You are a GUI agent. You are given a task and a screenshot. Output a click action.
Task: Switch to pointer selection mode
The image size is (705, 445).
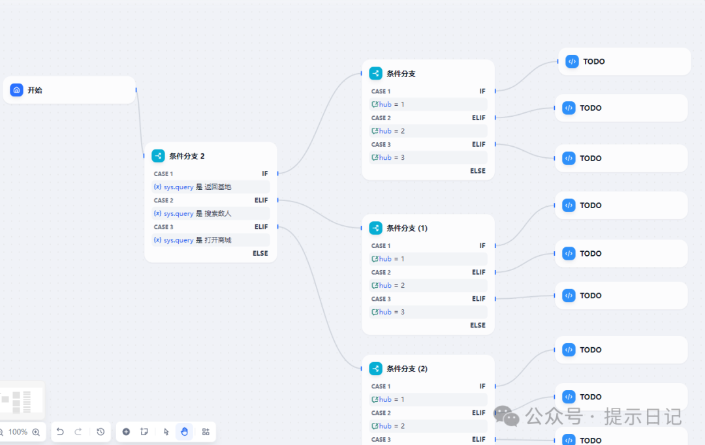pos(166,432)
